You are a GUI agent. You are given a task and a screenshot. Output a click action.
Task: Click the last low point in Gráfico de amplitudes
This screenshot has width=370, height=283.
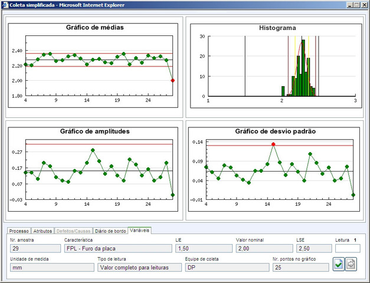pos(172,195)
